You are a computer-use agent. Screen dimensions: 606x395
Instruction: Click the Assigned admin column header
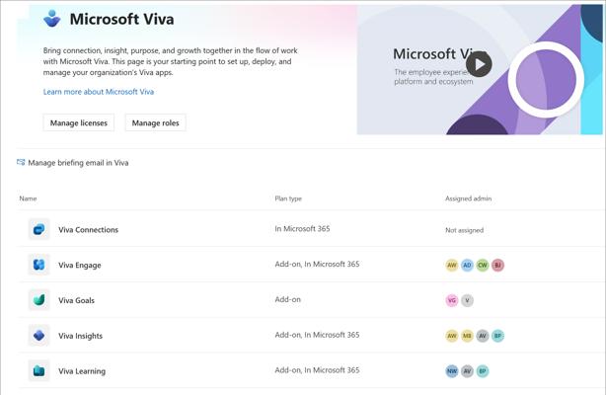(468, 198)
